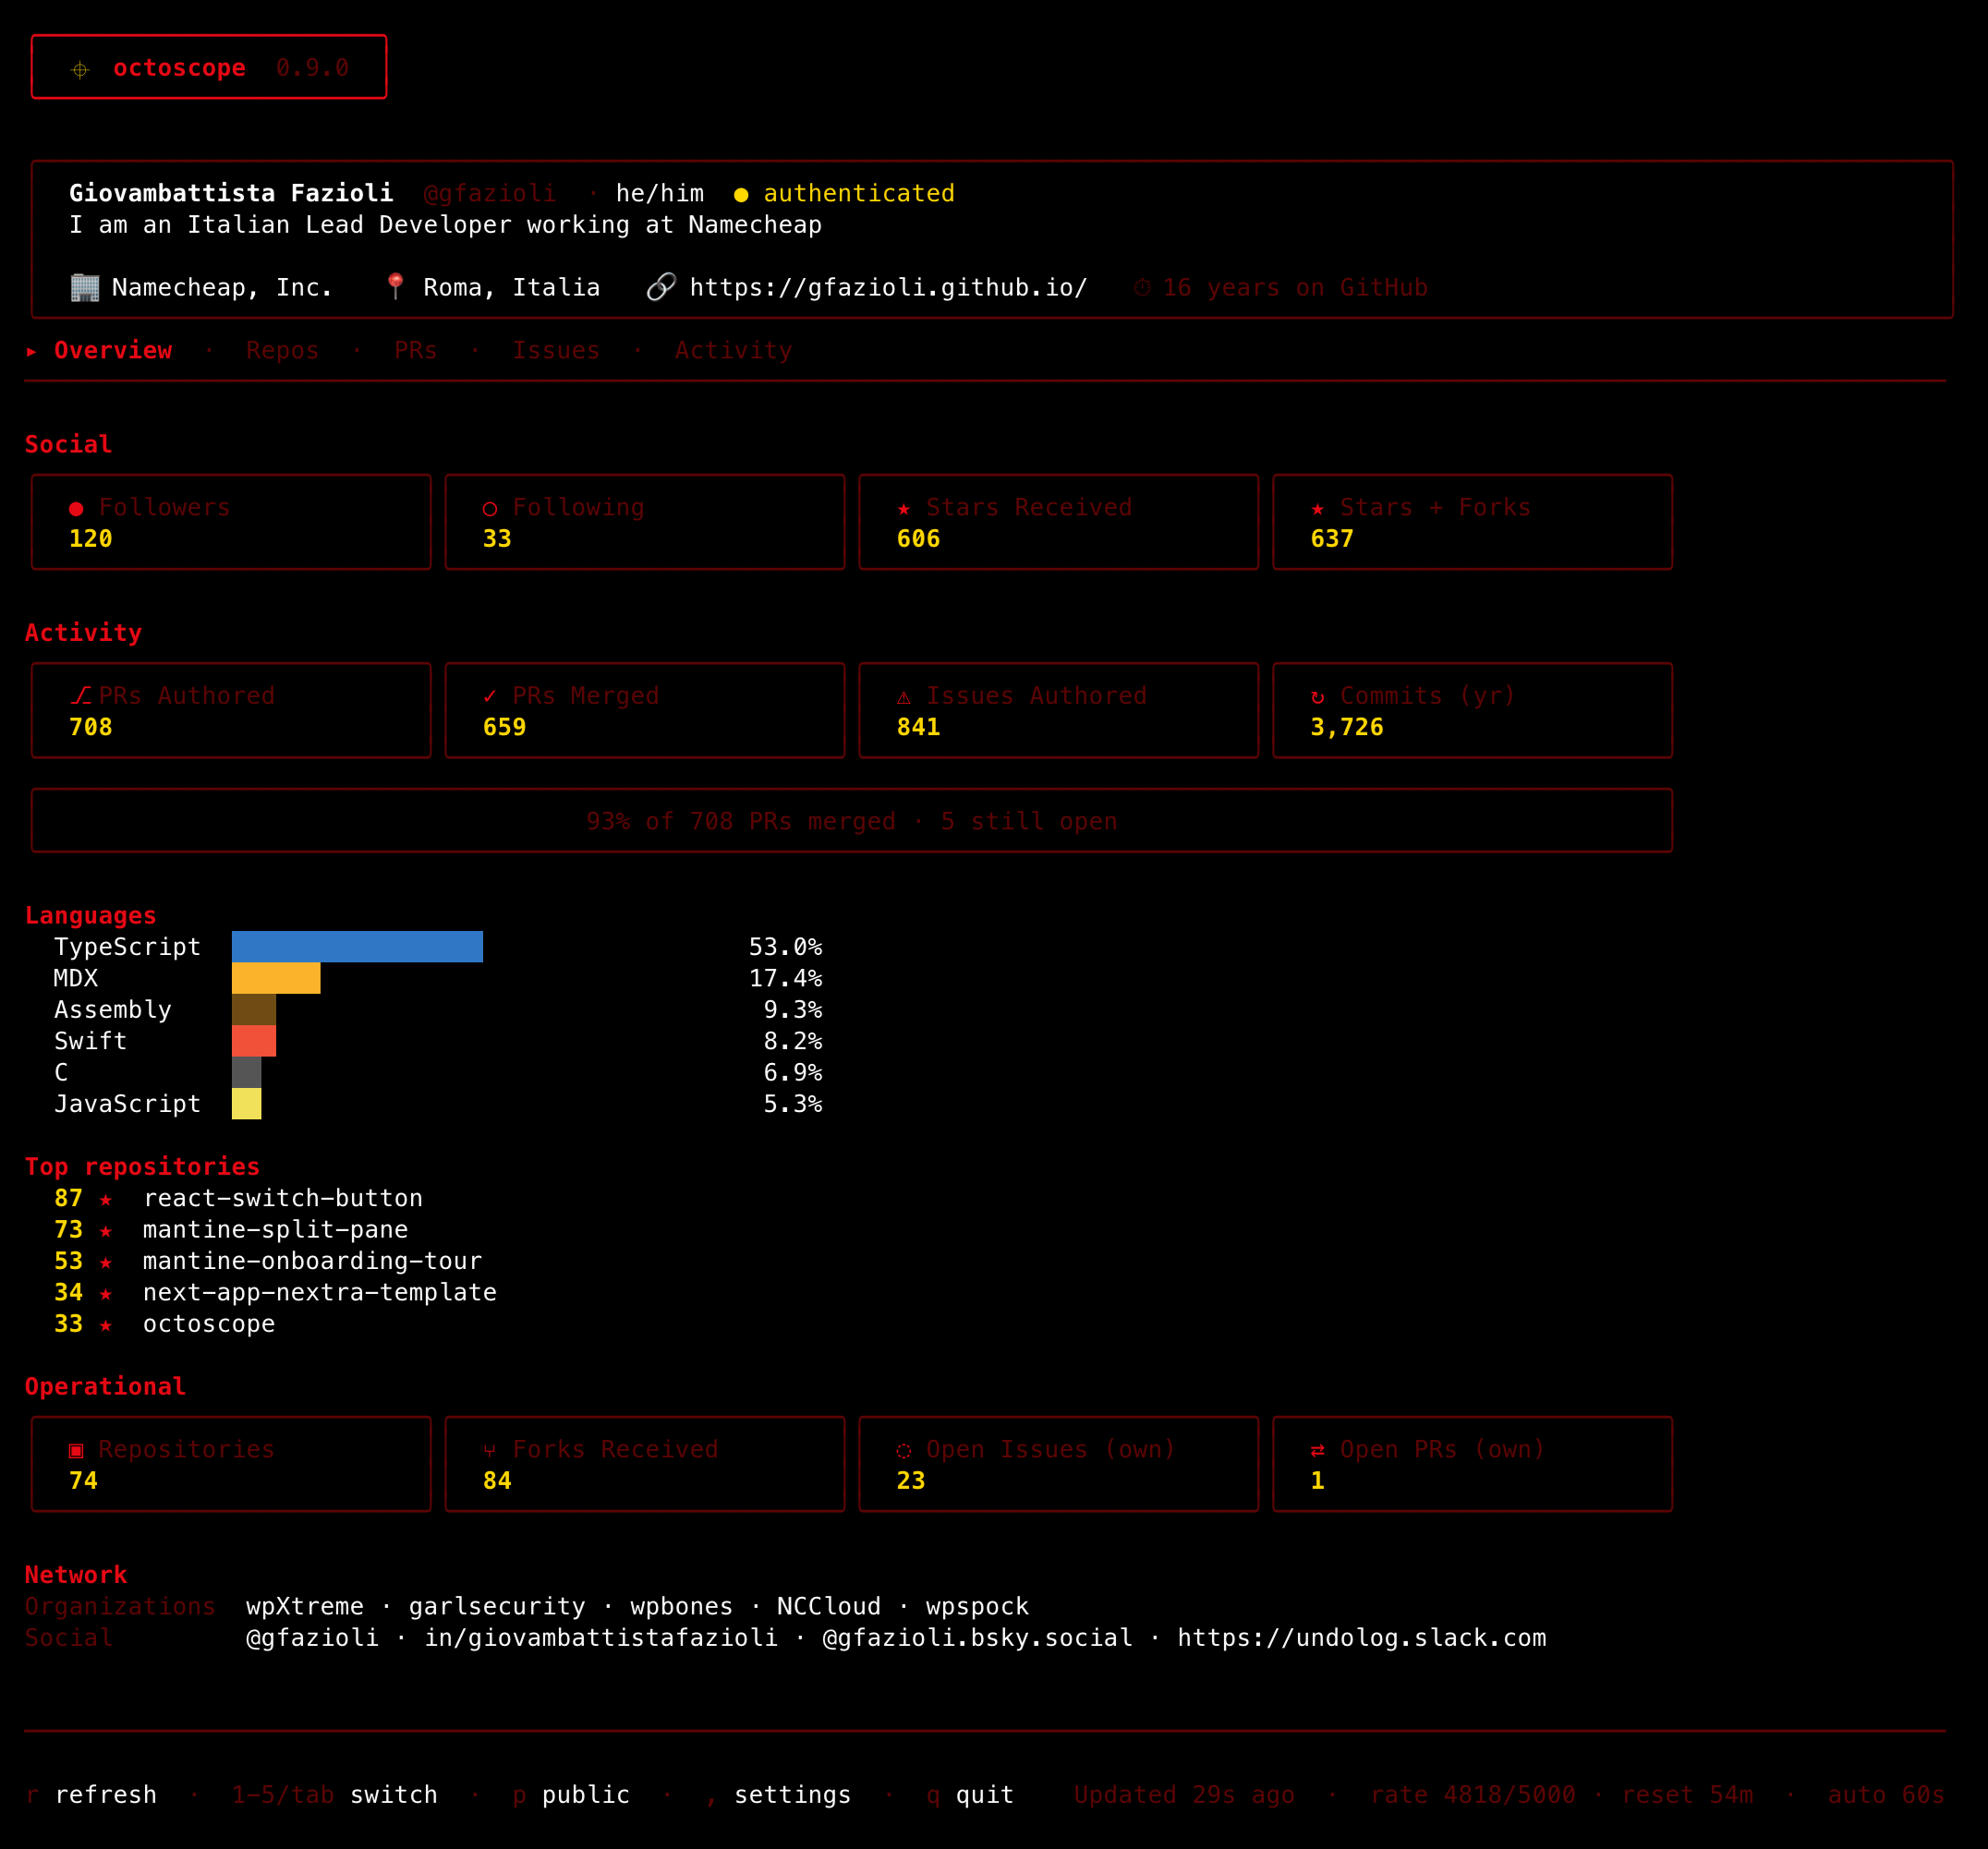Switch to the PRs tab
Viewport: 1988px width, 1849px height.
416,350
